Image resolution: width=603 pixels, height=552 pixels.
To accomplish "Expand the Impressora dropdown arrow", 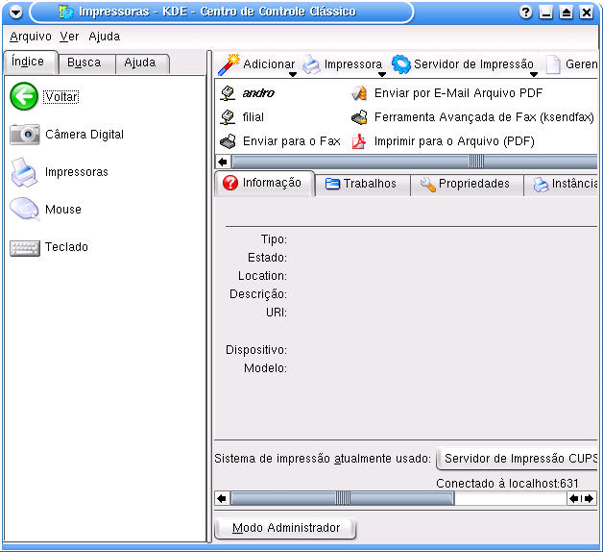I will [x=381, y=74].
